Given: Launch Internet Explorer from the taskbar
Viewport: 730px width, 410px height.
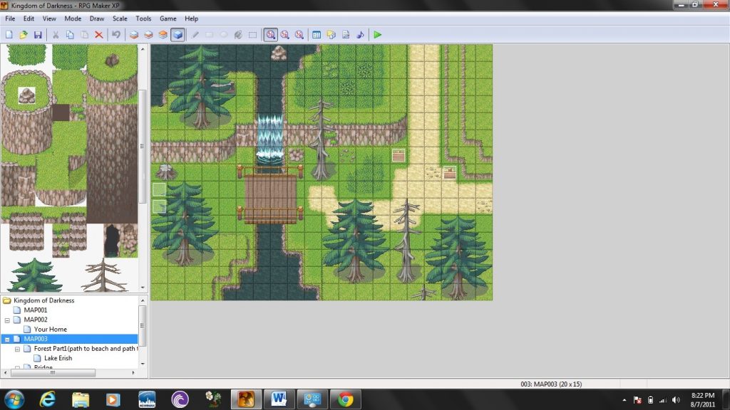Looking at the screenshot, I should 48,399.
